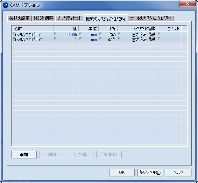Open the mm unit cell of カスタムプロパティ1

[x=89, y=40]
